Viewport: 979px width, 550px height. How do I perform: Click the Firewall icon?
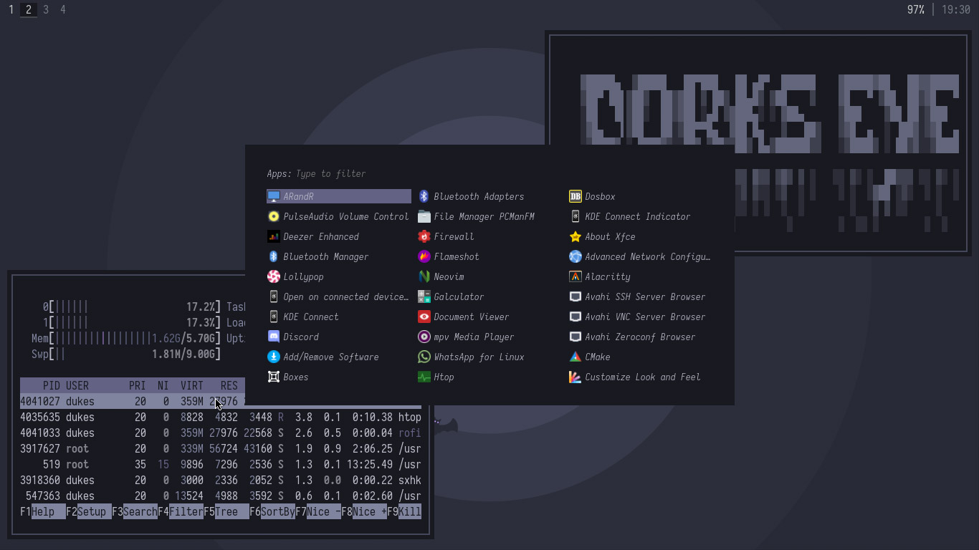coord(424,236)
